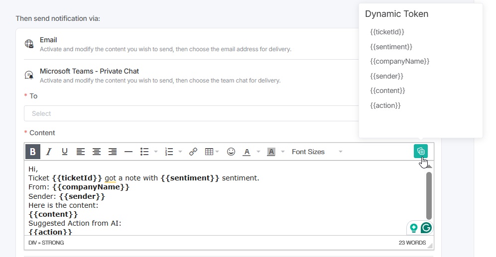
Task: Click the Dynamic Token insert button
Action: pyautogui.click(x=421, y=151)
